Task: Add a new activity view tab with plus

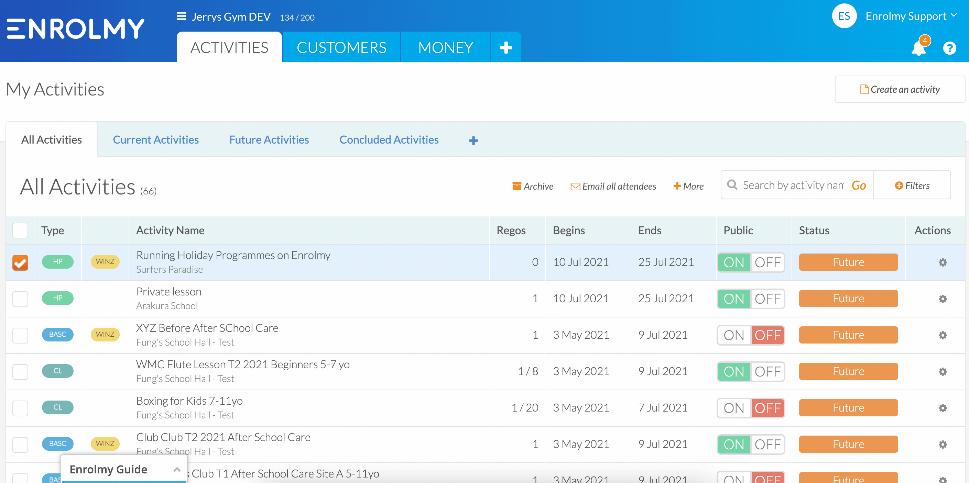Action: point(473,140)
